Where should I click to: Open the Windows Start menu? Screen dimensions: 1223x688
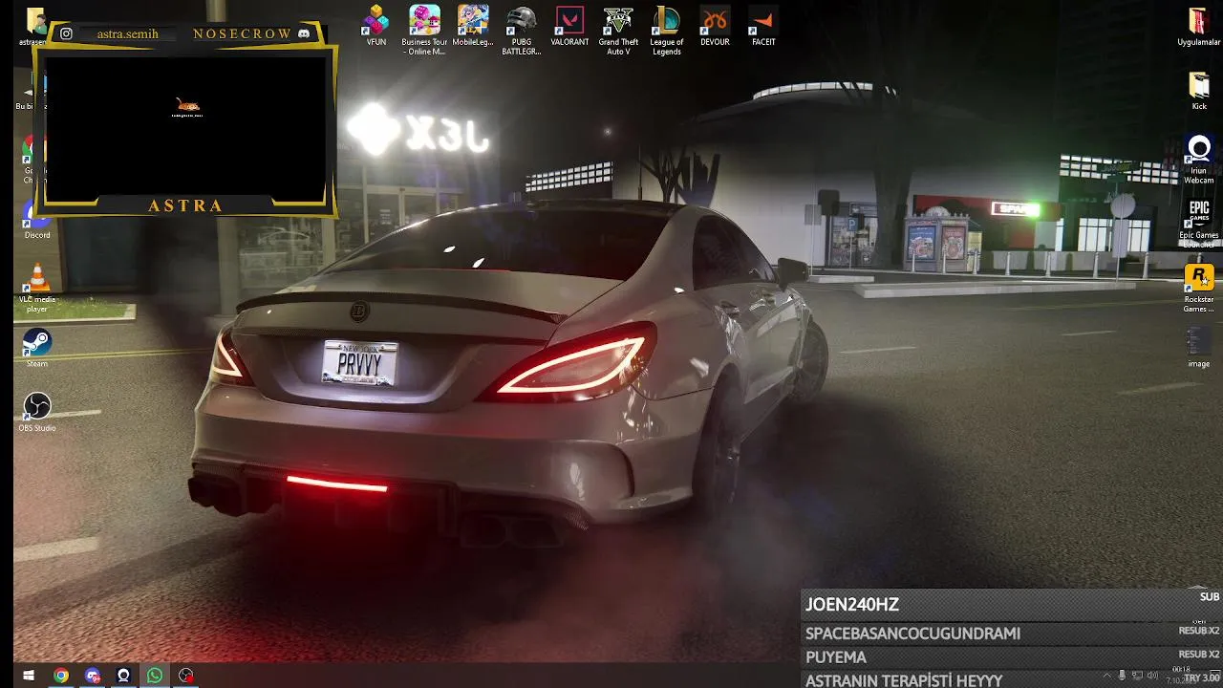[x=29, y=676]
